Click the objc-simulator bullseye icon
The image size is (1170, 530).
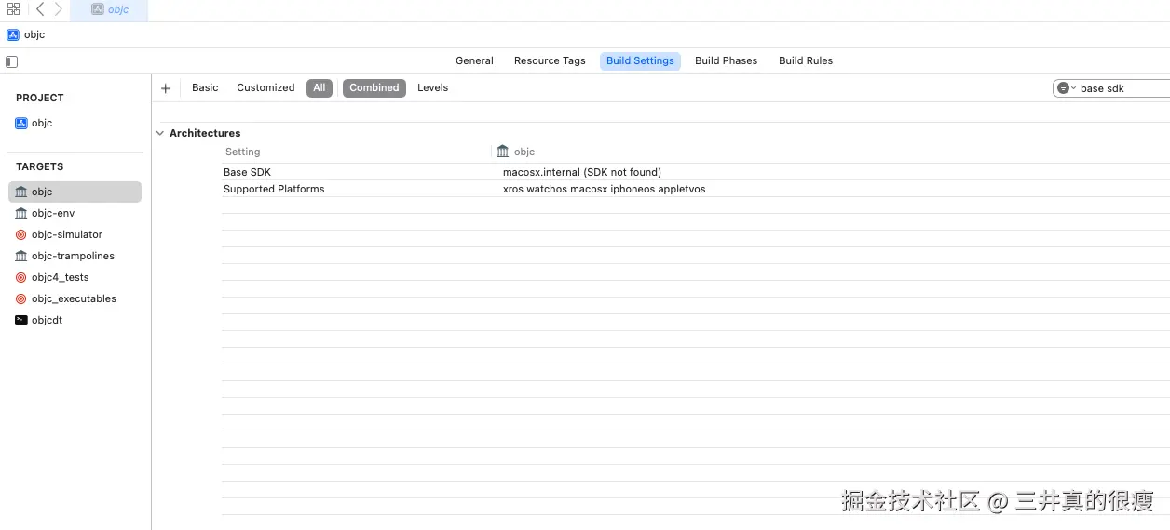21,234
